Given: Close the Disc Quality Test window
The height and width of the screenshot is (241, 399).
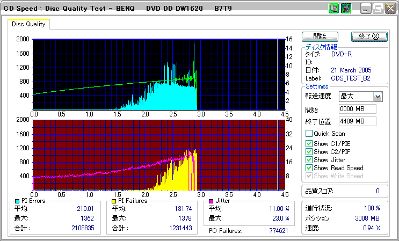Looking at the screenshot, I should click(x=390, y=9).
